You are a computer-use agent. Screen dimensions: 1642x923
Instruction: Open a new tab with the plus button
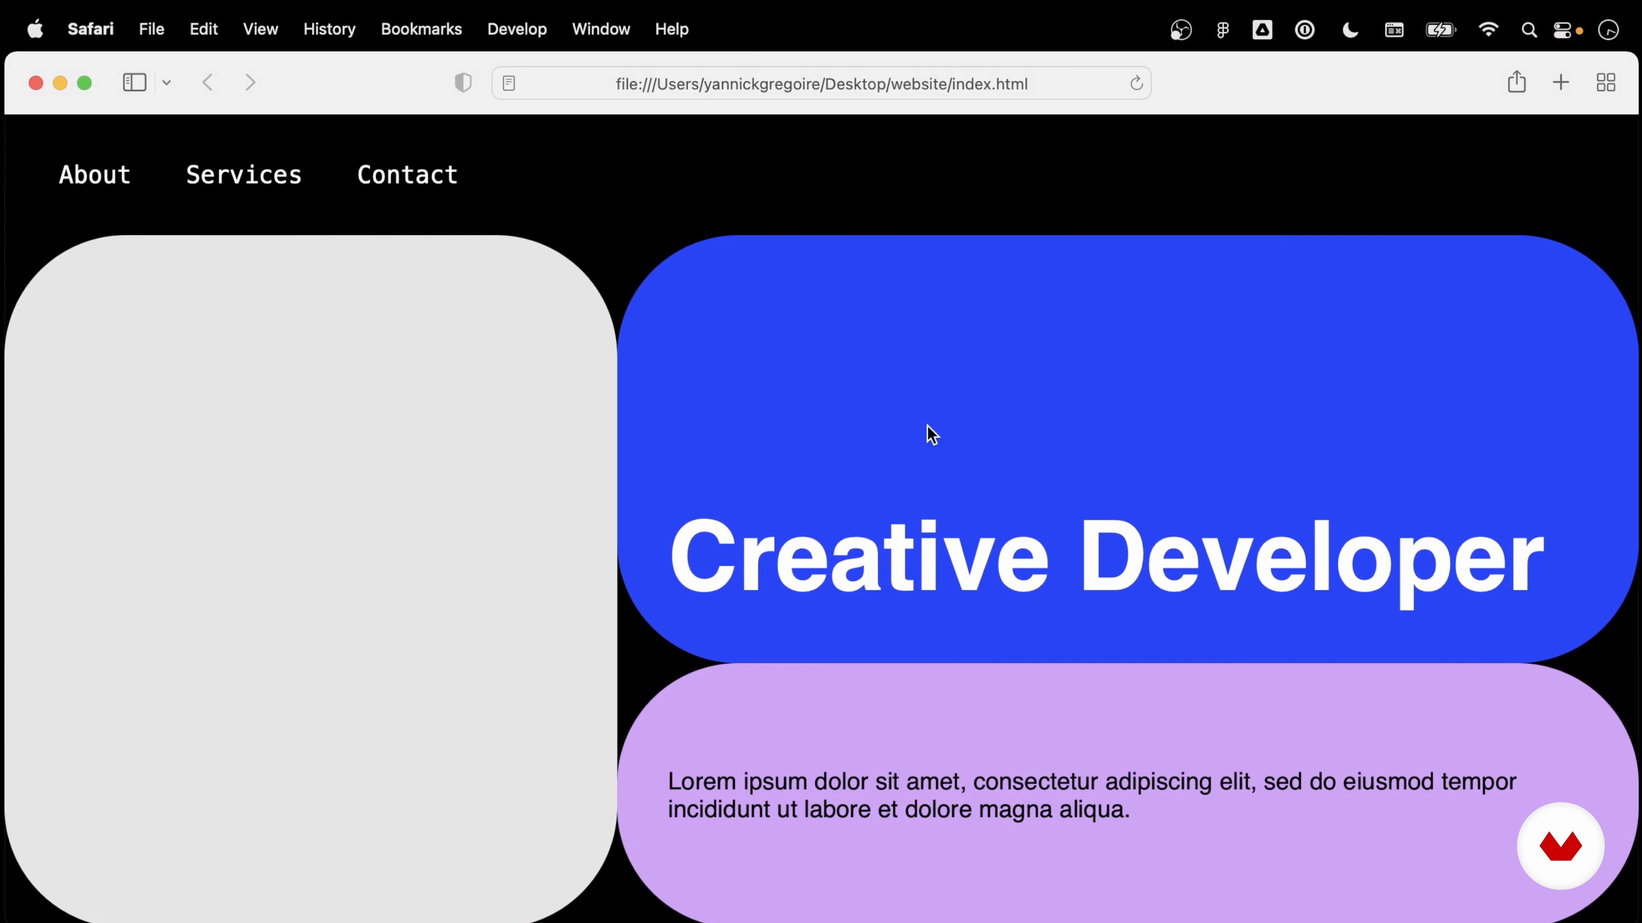click(1561, 83)
